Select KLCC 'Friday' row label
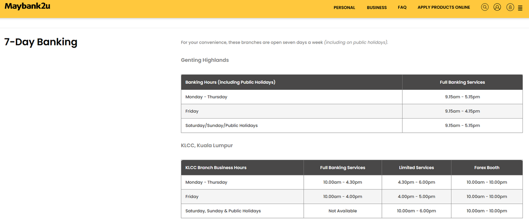The height and width of the screenshot is (223, 529). pyautogui.click(x=192, y=197)
